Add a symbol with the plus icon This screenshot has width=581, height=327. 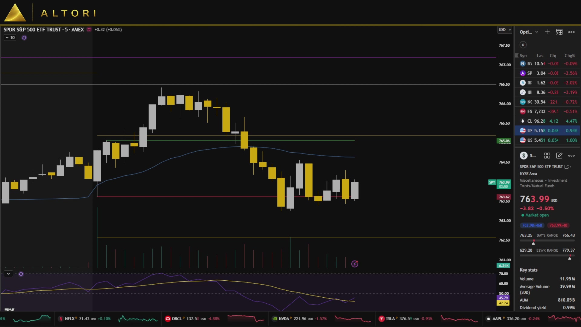[547, 32]
